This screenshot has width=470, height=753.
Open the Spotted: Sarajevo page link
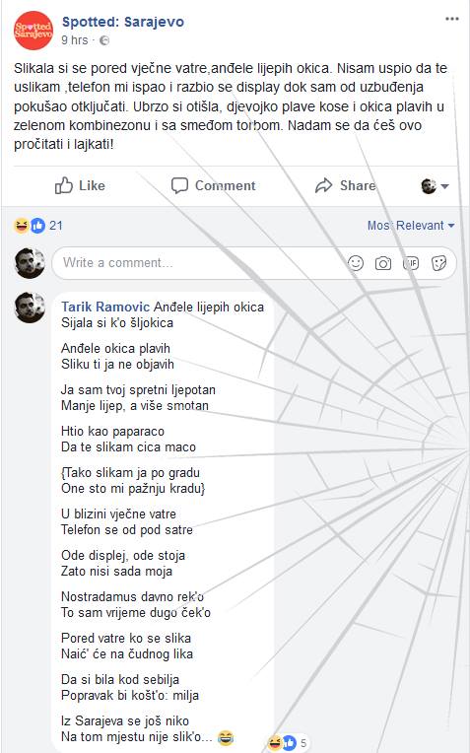tap(123, 22)
